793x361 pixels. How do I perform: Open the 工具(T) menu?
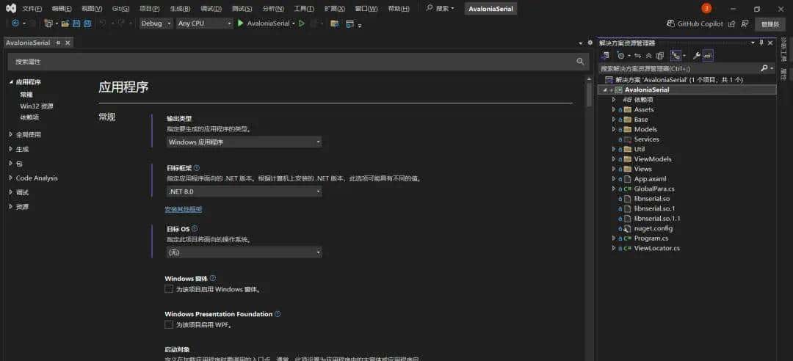(x=303, y=9)
